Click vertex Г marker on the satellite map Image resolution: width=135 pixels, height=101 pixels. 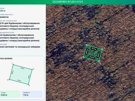(87, 45)
